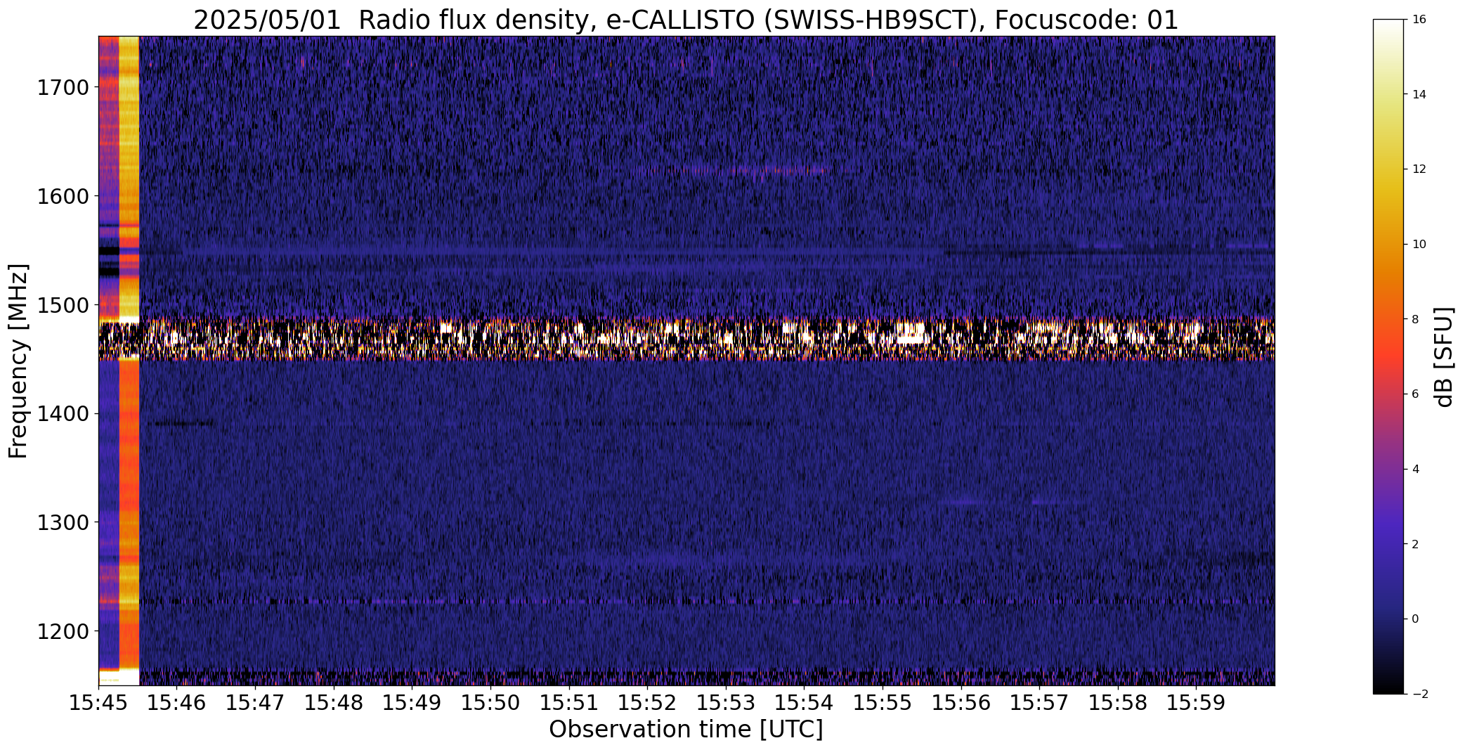
Task: Click the 15:58 time tick label
Action: [x=1118, y=703]
